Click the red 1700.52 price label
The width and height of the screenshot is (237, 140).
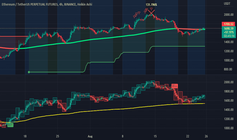(x=229, y=24)
